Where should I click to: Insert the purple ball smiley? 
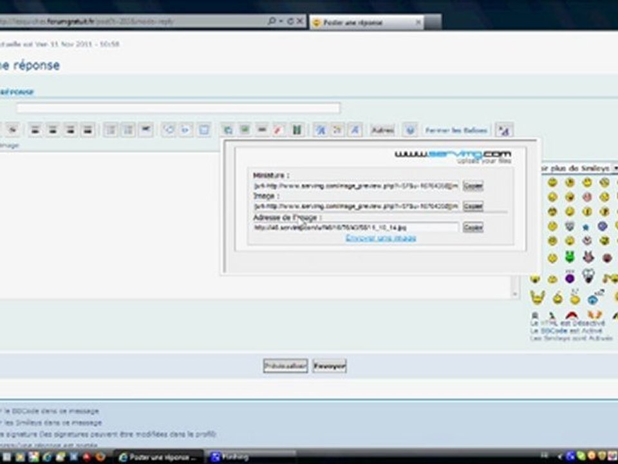(x=570, y=278)
